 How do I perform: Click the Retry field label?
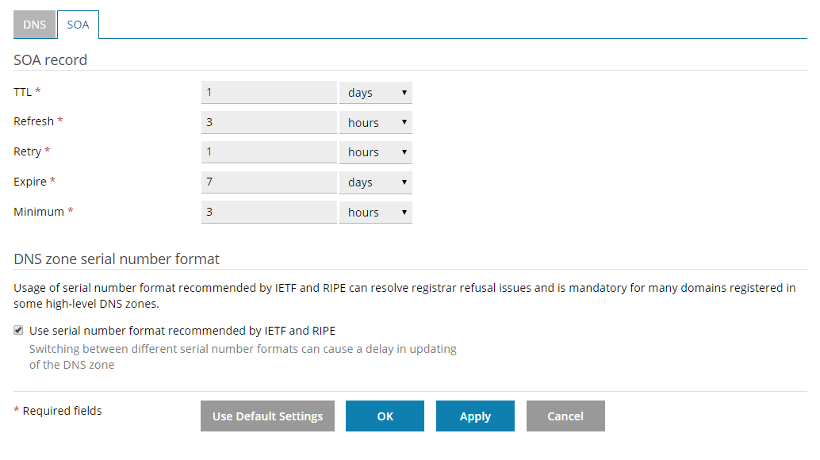pyautogui.click(x=28, y=151)
